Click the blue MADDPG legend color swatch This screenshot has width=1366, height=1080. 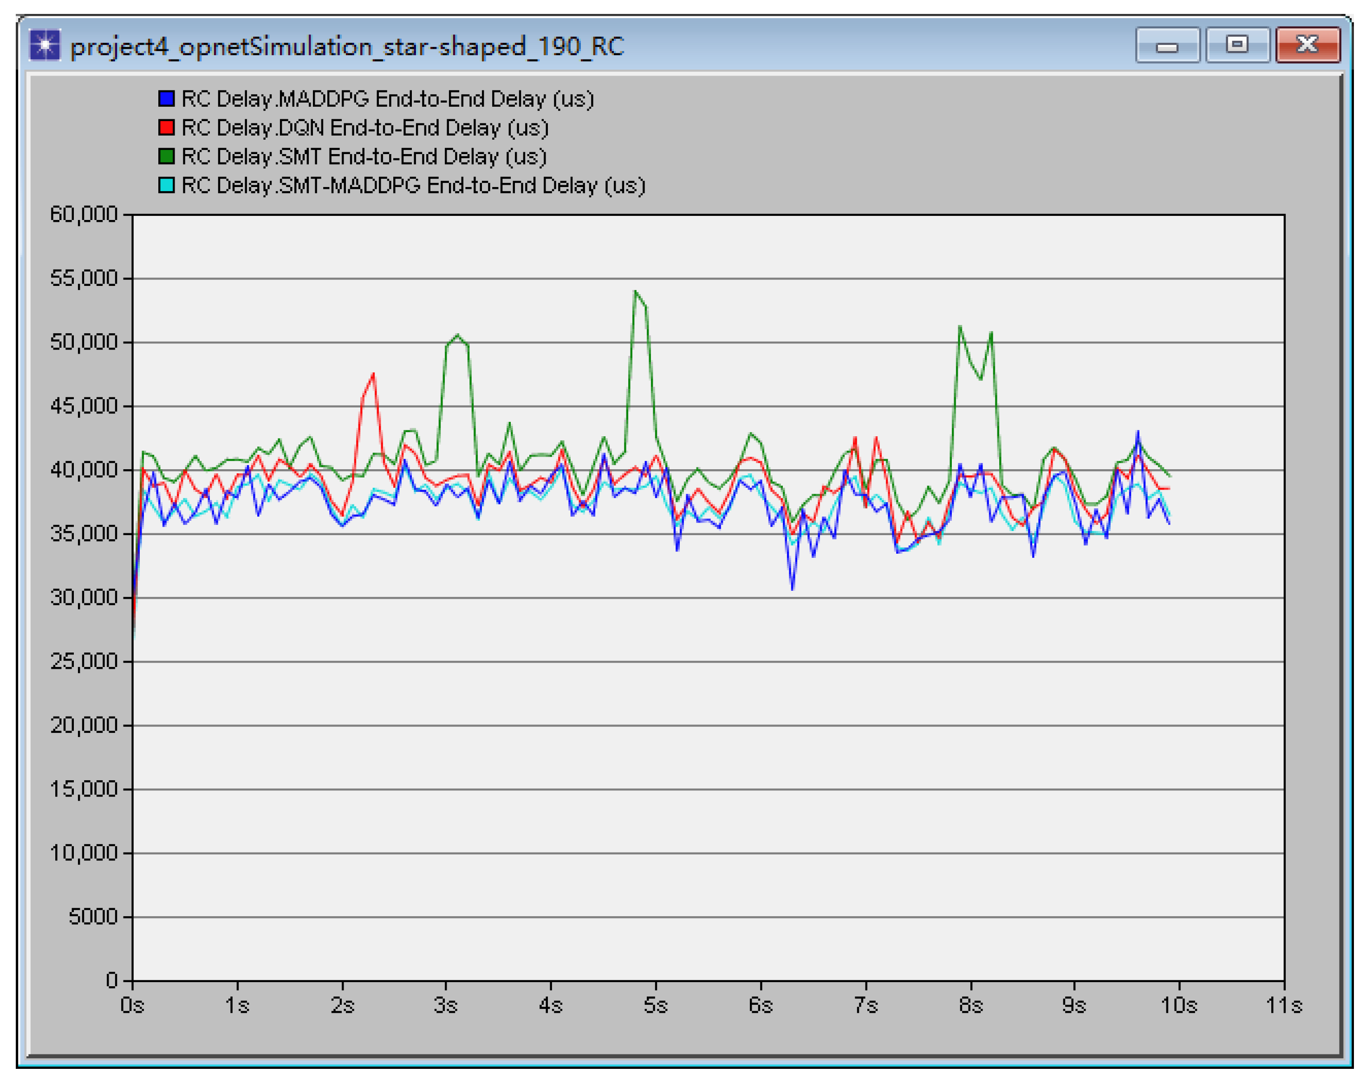166,99
